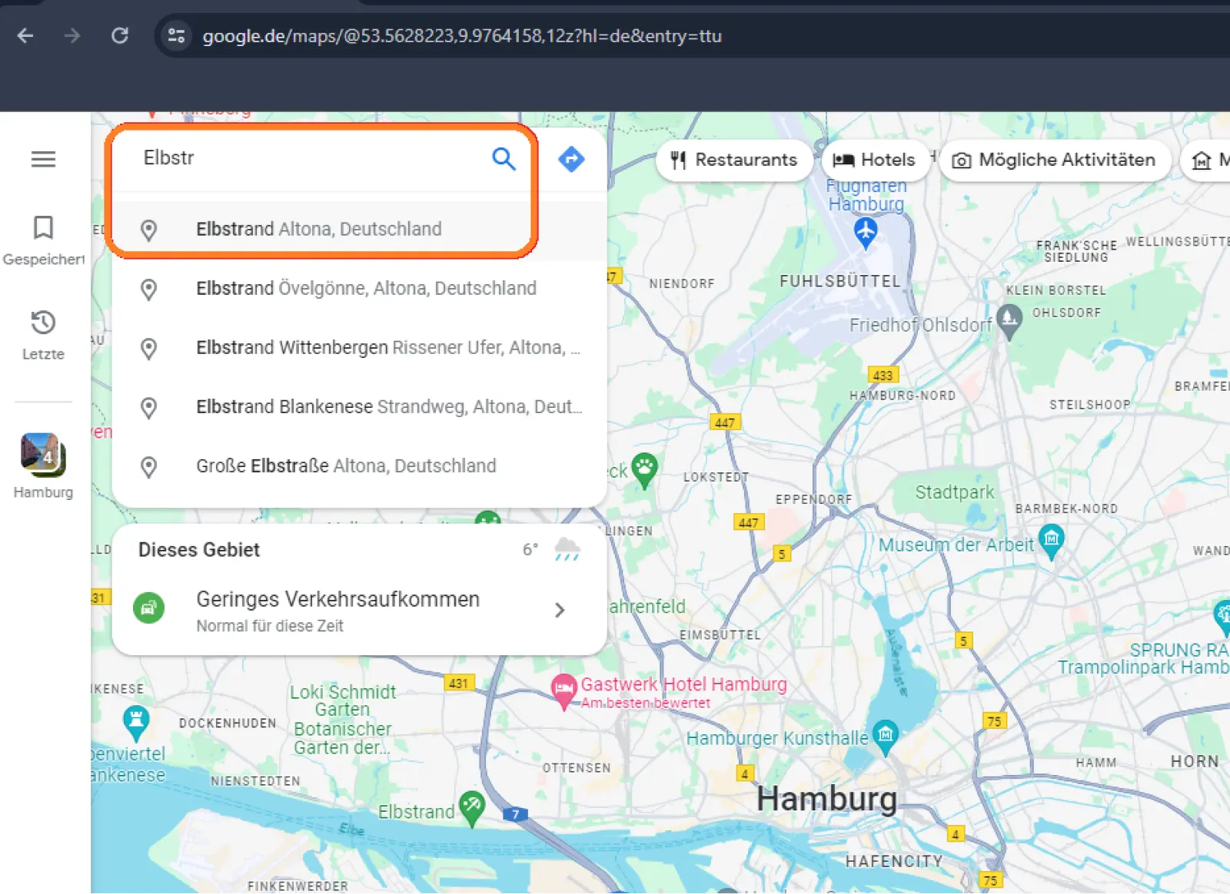Expand the Geringes Verkehrsaufkommen chevron
This screenshot has width=1230, height=894.
tap(560, 610)
